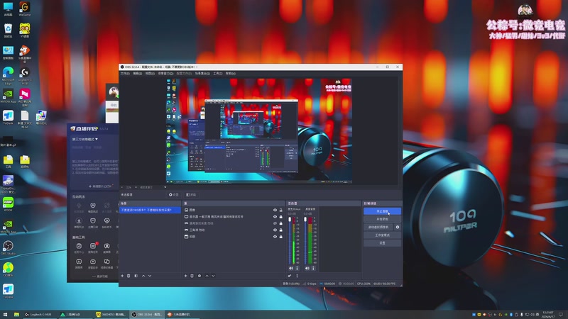Switch to Logitech G HUB taskbar button

[39, 315]
